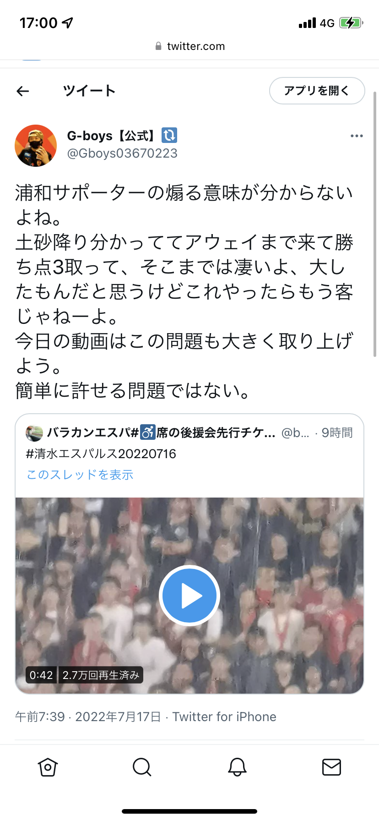
Task: Tap the back arrow icon
Action: 23,91
